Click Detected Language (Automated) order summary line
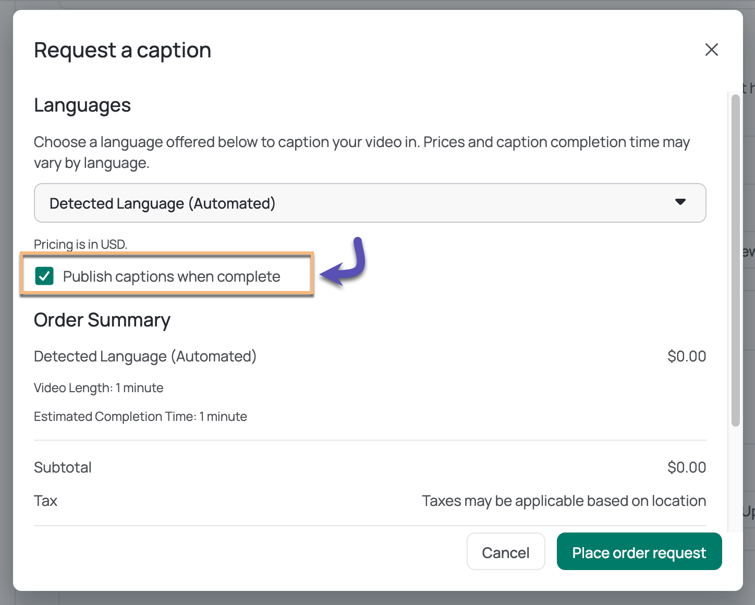 click(x=145, y=356)
